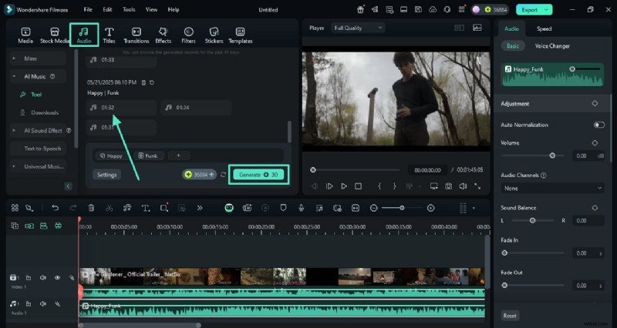617x328 pixels.
Task: Click the scissors split icon
Action: [x=109, y=208]
